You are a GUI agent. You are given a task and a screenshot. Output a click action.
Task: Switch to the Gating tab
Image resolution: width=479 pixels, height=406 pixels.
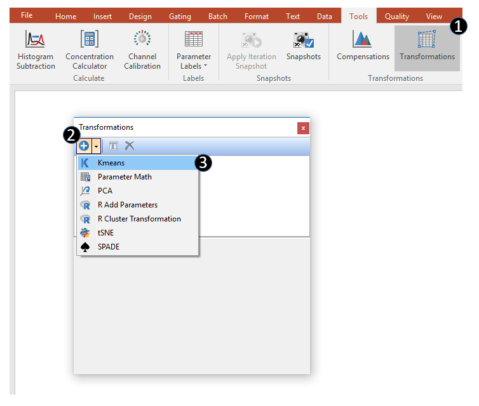pyautogui.click(x=180, y=17)
